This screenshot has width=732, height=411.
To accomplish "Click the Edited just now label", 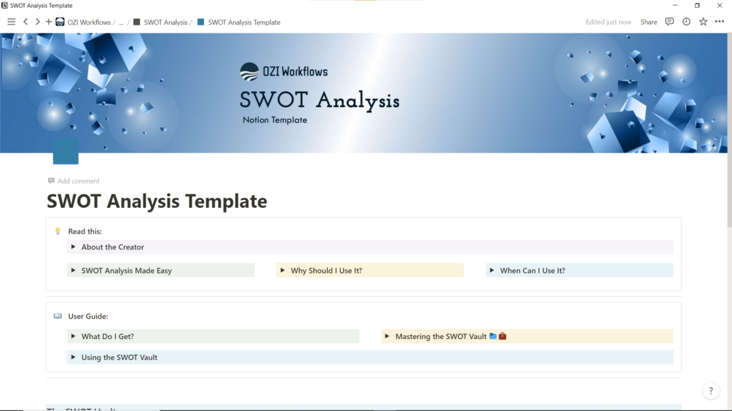I will 608,22.
